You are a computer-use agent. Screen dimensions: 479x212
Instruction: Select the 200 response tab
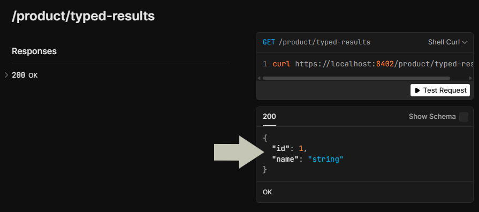pos(269,116)
